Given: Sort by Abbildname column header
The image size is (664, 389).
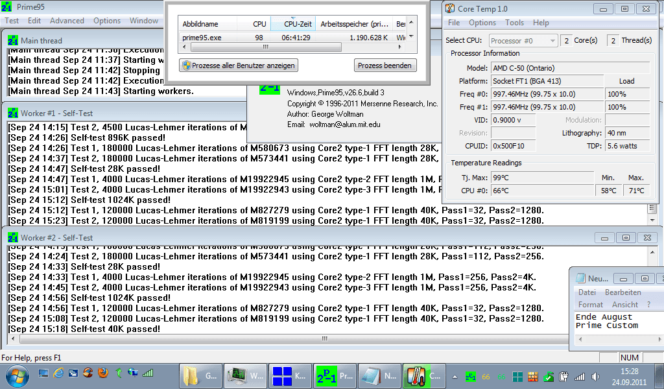Looking at the screenshot, I should coord(207,24).
